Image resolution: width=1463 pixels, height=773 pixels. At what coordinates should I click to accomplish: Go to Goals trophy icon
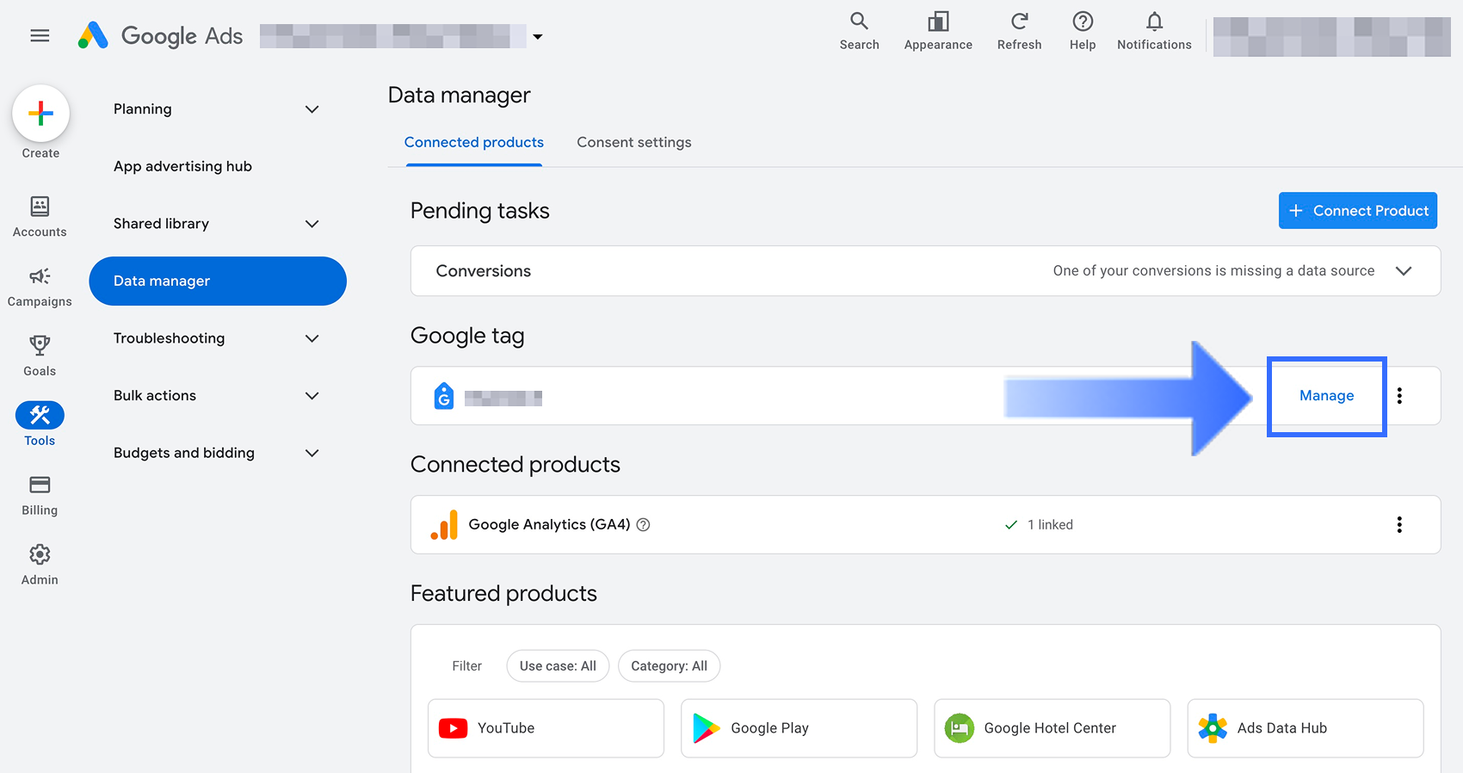point(40,346)
